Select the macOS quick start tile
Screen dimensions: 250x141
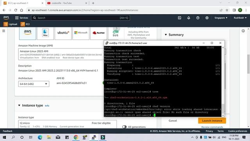(x=45, y=33)
